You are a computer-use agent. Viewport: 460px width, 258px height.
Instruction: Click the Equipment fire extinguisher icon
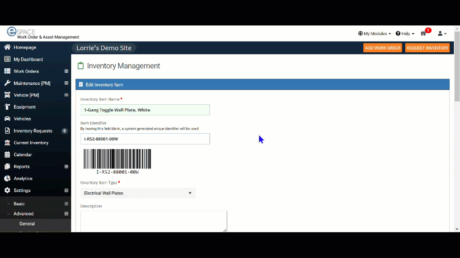(7, 107)
